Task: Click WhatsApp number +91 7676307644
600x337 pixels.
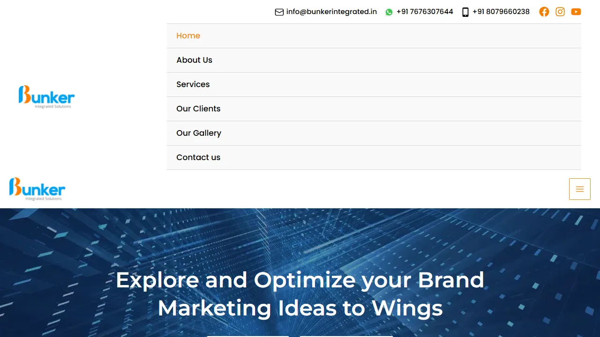Action: [425, 12]
